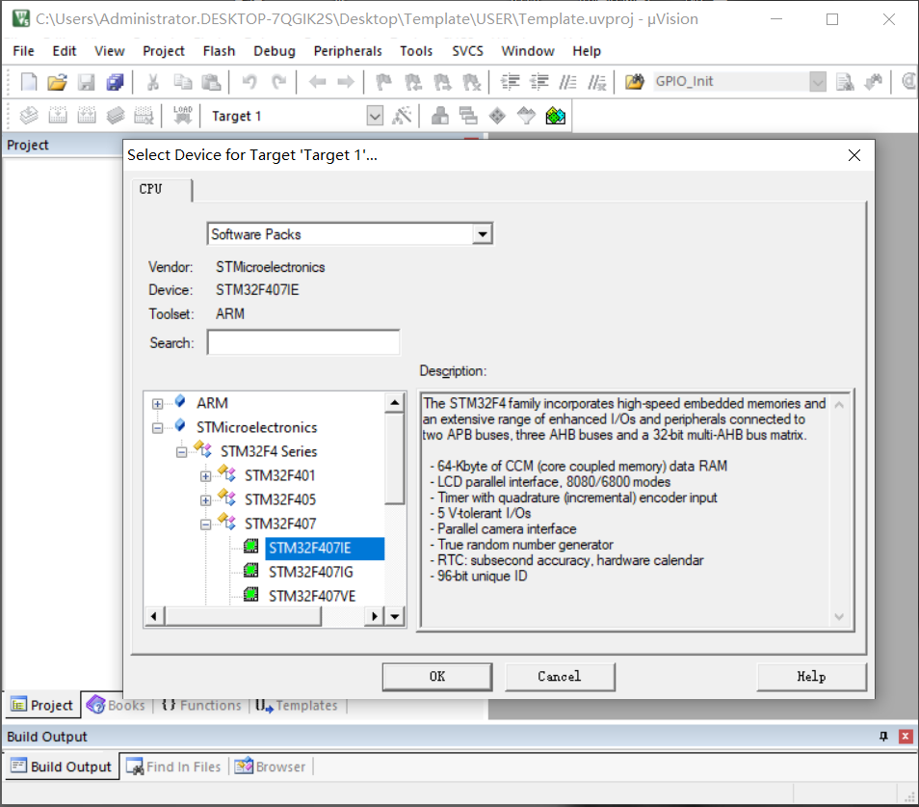The height and width of the screenshot is (807, 919).
Task: Open the Project menu
Action: point(164,51)
